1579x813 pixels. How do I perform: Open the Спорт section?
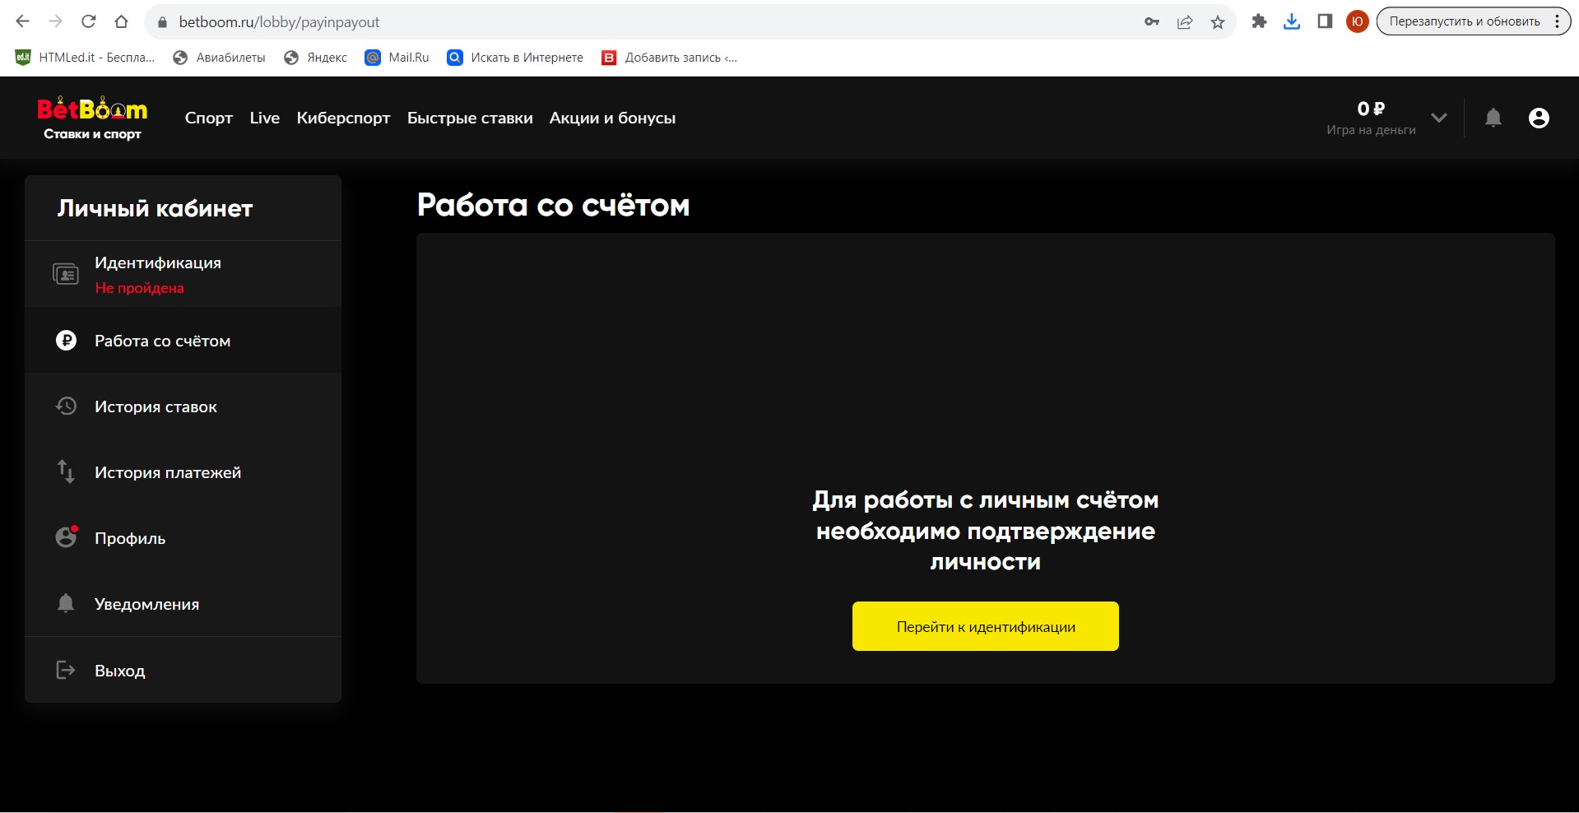click(x=208, y=118)
